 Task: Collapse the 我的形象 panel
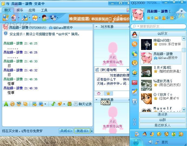tap(96, 100)
